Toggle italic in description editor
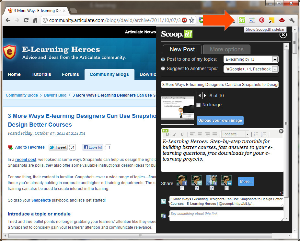 point(175,134)
